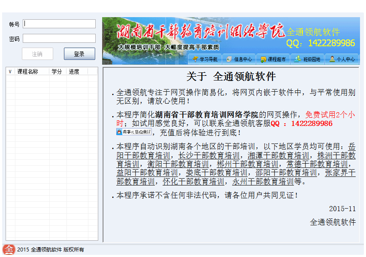Click the 学习导航 navigation icon
366x257 pixels.
point(196,59)
